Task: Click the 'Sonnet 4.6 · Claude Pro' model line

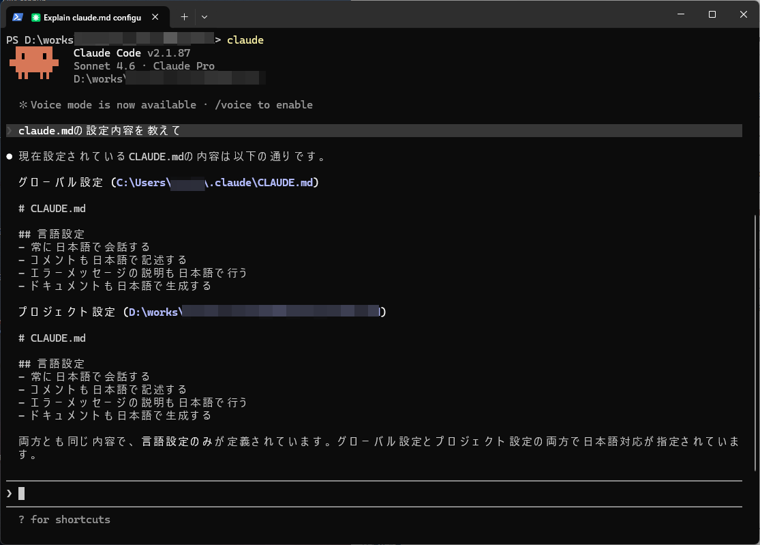Action: [144, 66]
